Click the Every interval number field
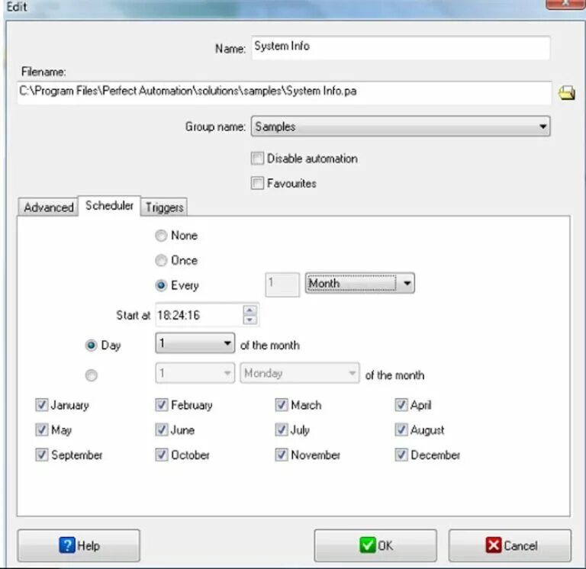The image size is (586, 569). click(282, 284)
